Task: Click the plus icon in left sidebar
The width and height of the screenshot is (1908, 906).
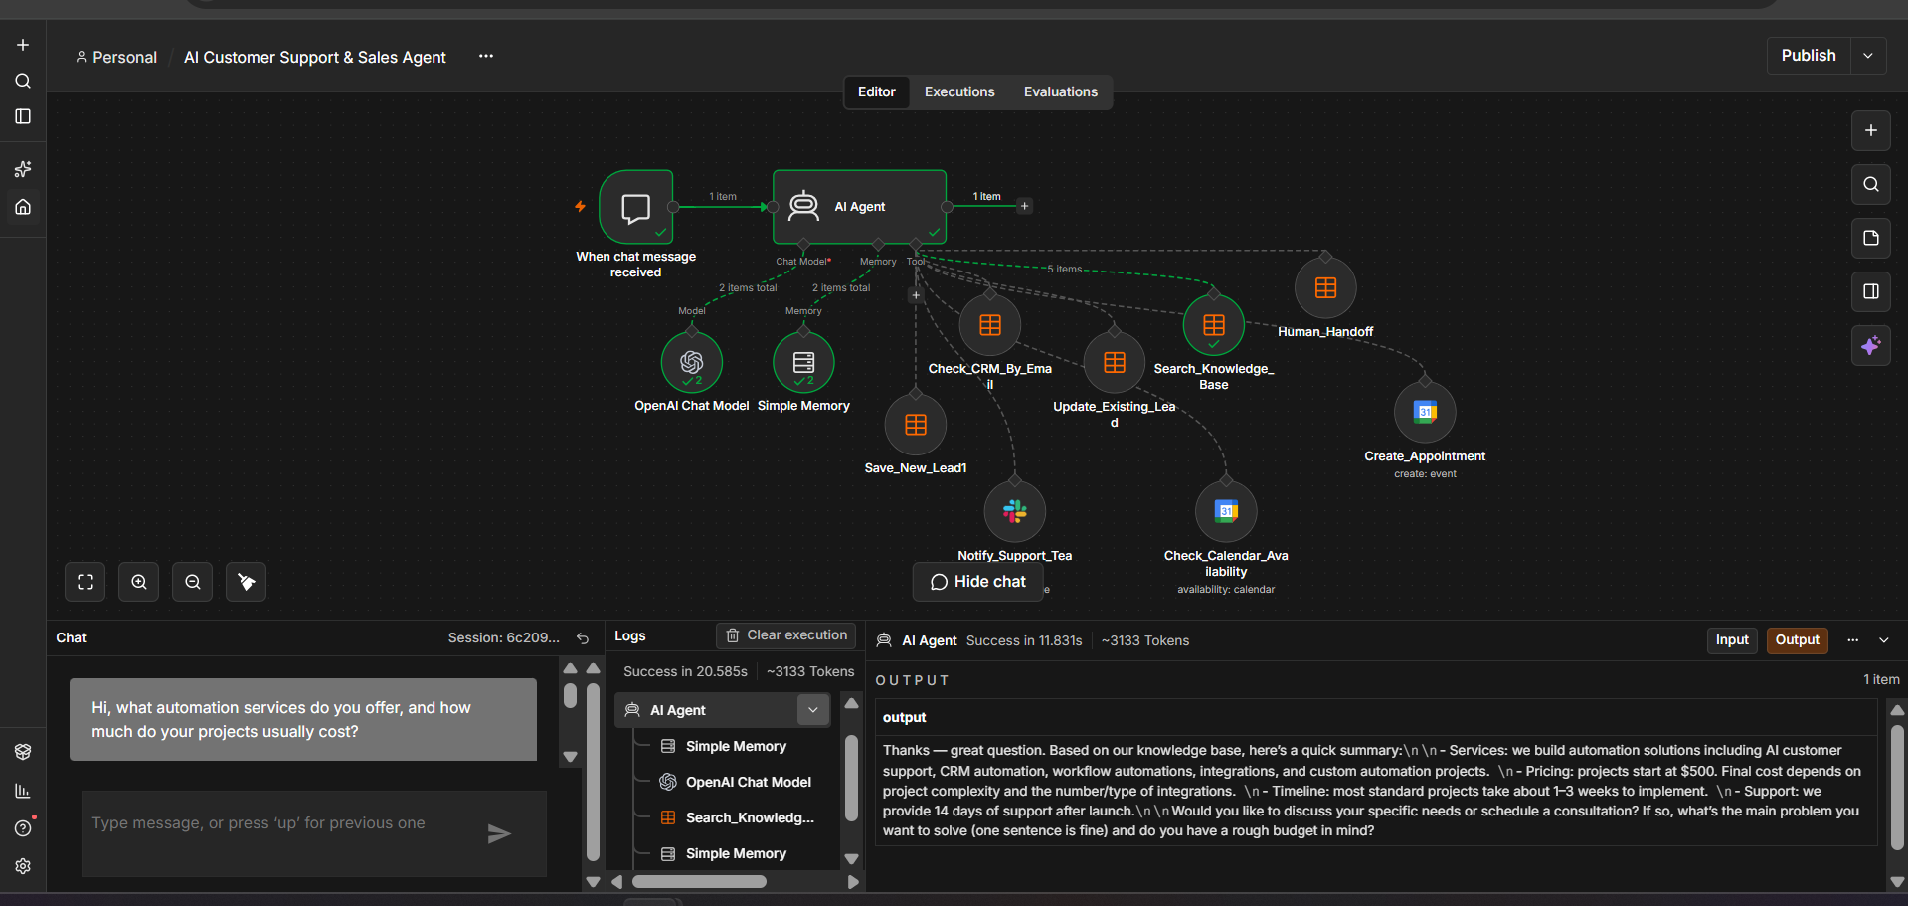Action: pyautogui.click(x=23, y=45)
